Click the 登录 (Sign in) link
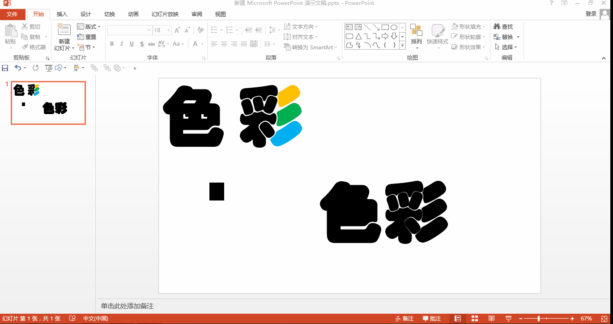613x324 pixels. coord(591,14)
